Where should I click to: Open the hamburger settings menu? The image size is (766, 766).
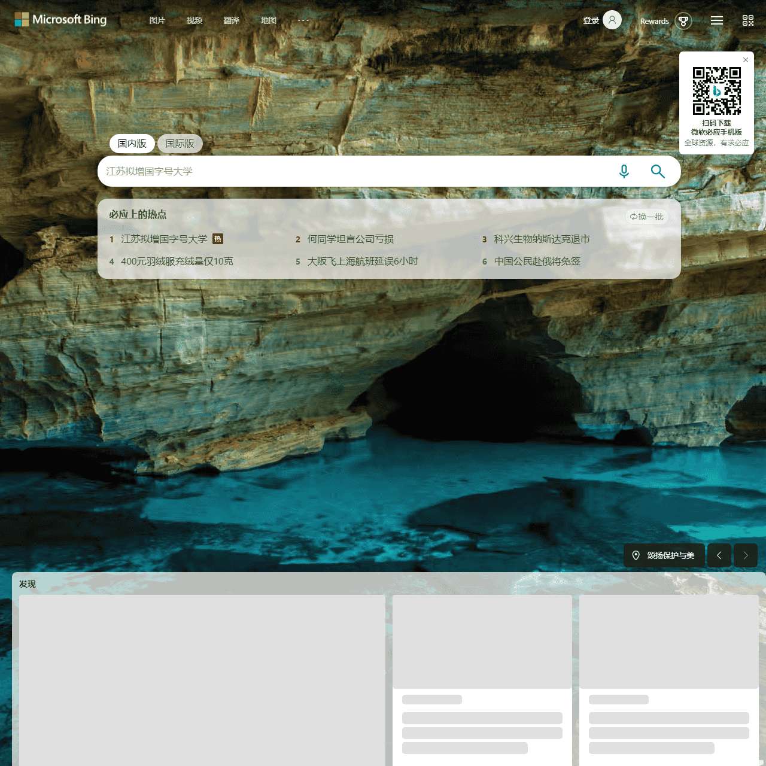tap(716, 20)
